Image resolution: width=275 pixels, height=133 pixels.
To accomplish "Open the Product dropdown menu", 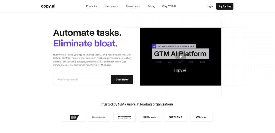I will (92, 6).
